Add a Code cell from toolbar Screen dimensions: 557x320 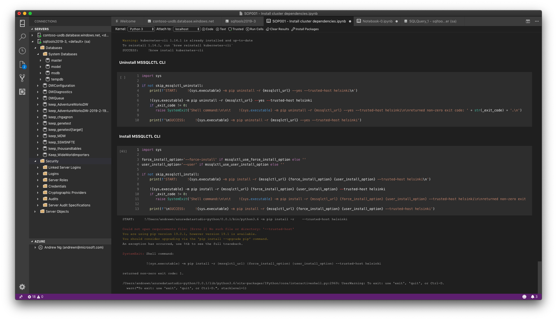208,29
